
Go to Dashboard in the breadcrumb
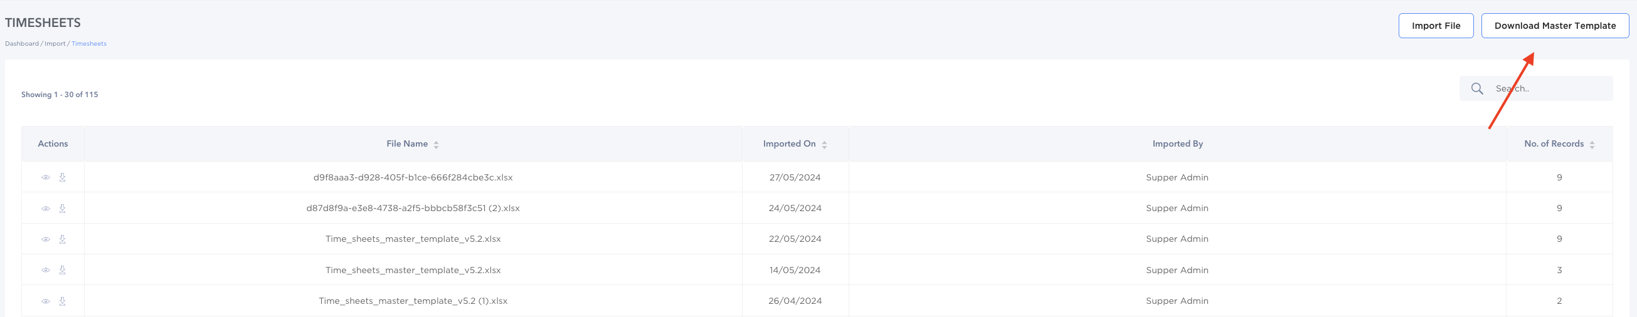click(21, 44)
